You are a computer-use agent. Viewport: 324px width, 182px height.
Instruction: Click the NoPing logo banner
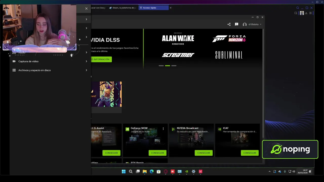click(x=290, y=149)
